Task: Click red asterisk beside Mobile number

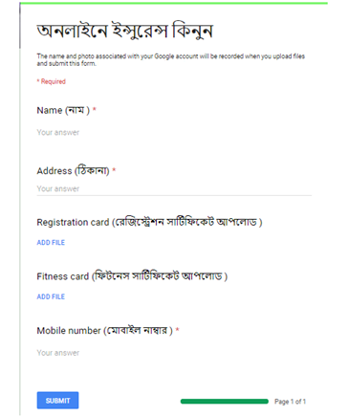Action: pyautogui.click(x=177, y=330)
